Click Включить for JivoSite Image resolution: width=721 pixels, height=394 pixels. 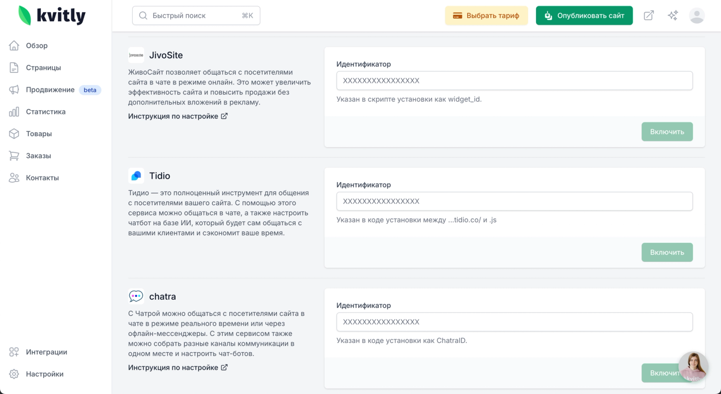coord(667,132)
